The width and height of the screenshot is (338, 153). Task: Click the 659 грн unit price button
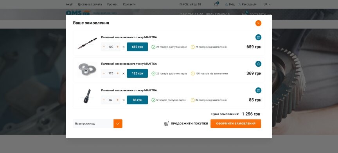point(137,47)
